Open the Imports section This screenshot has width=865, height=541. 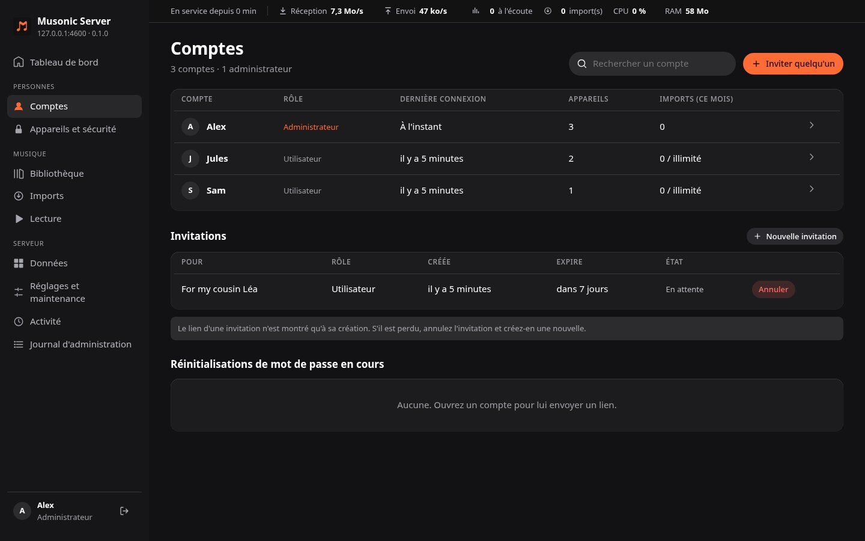pyautogui.click(x=74, y=196)
